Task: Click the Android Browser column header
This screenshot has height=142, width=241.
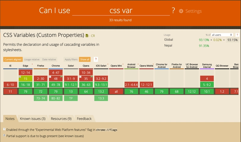Action: pos(131,66)
